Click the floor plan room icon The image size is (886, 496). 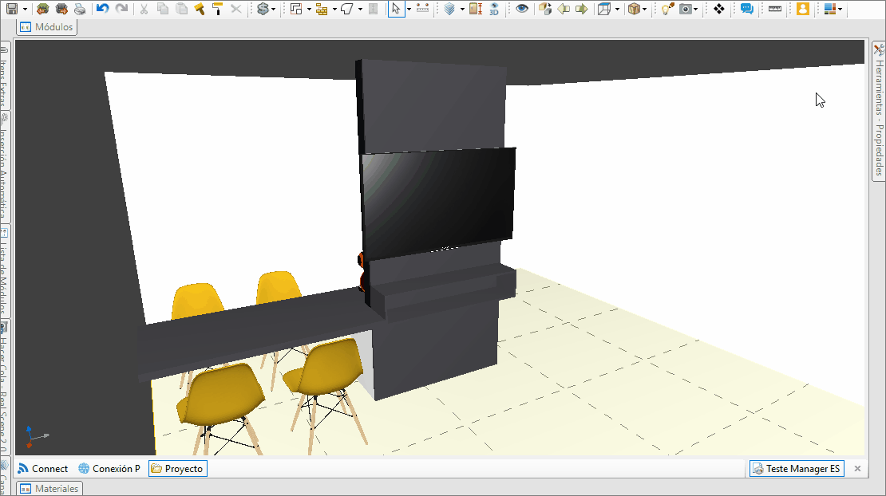click(x=296, y=9)
